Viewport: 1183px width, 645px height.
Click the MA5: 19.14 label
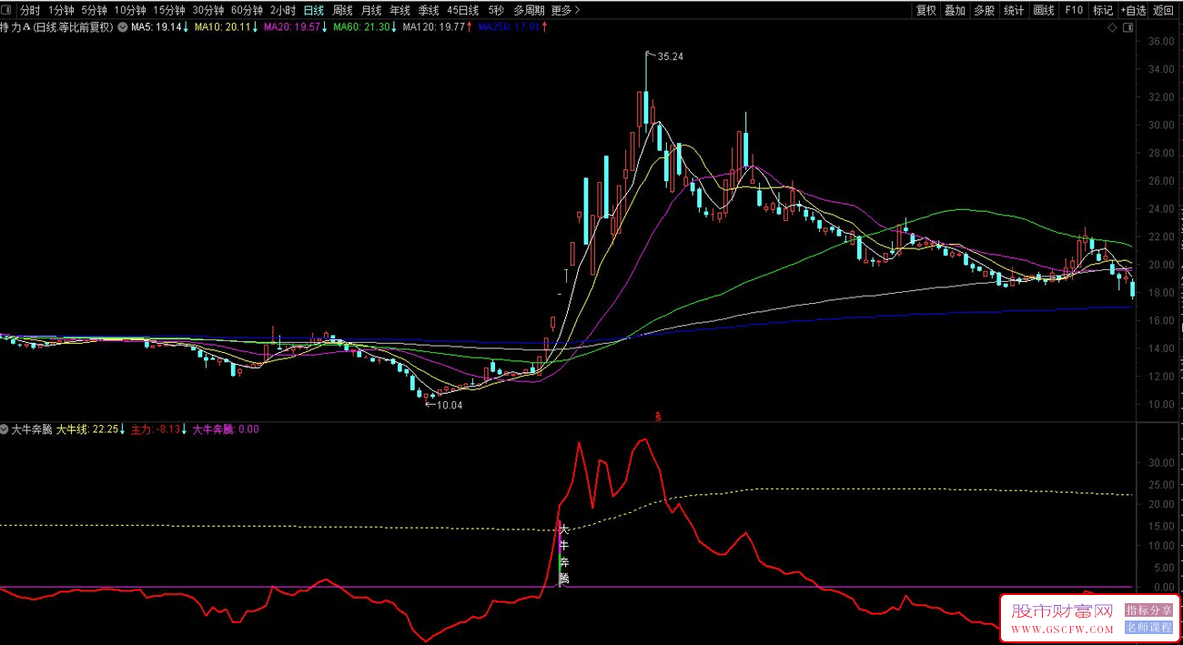click(156, 28)
